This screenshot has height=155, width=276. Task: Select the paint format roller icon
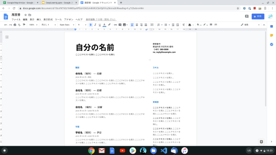click(24, 25)
